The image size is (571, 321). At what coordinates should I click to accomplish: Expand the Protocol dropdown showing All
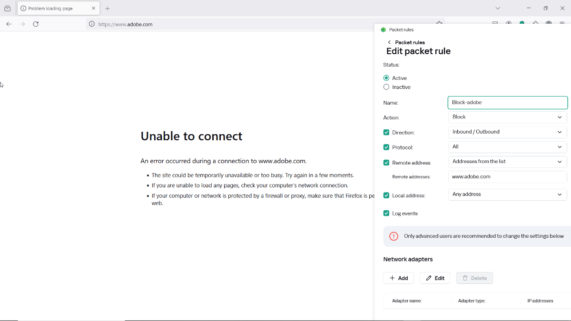click(507, 147)
